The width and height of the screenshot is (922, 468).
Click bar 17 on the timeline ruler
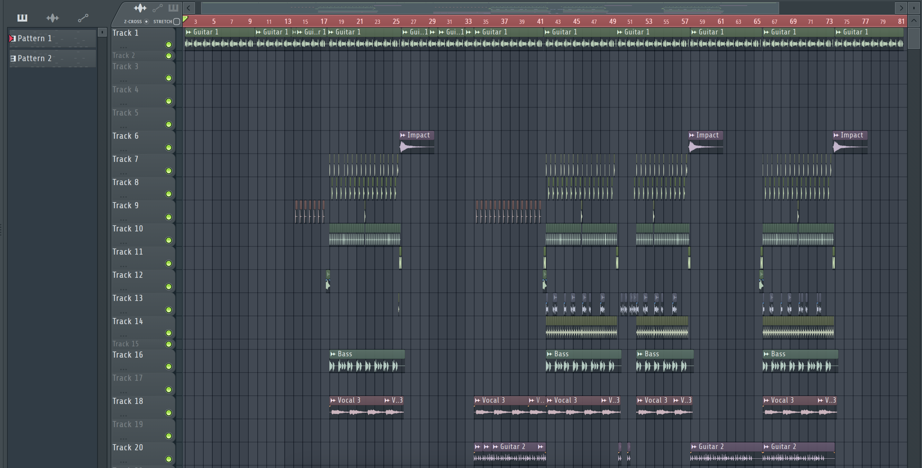324,22
